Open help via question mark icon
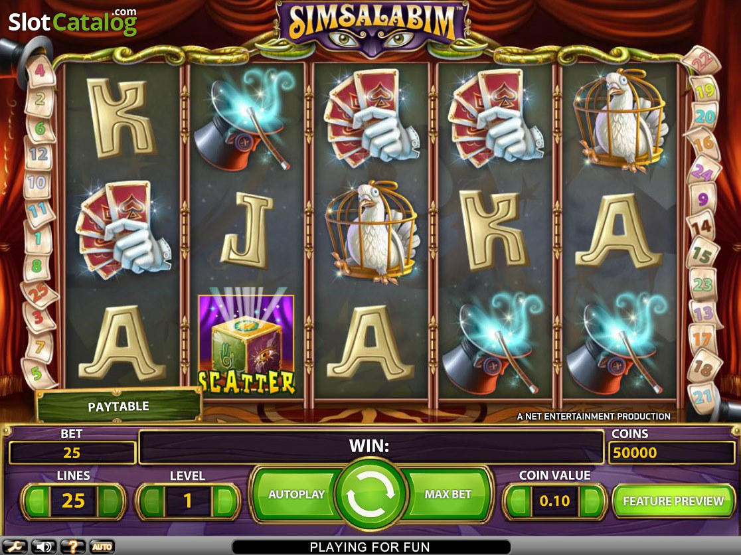Viewport: 741px width, 555px height. [73, 546]
